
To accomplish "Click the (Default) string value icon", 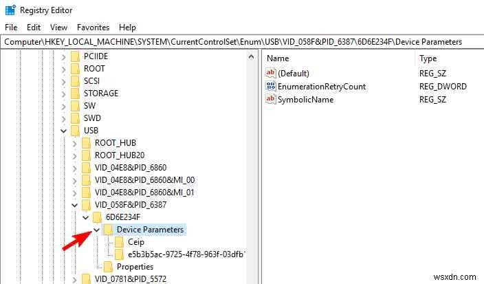I will tap(271, 73).
